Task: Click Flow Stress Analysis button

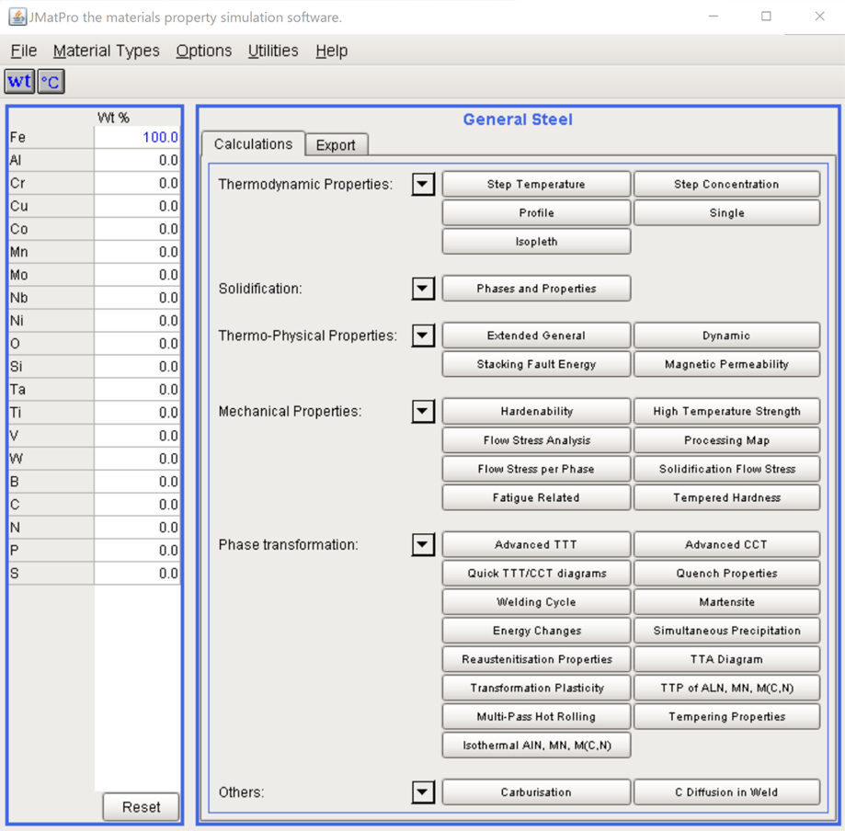Action: click(x=536, y=440)
